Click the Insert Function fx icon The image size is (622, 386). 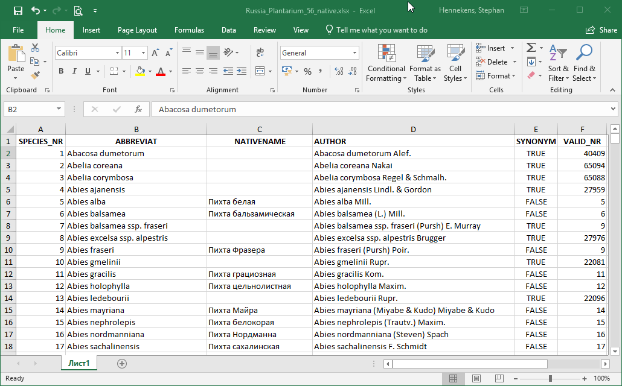[x=138, y=109]
